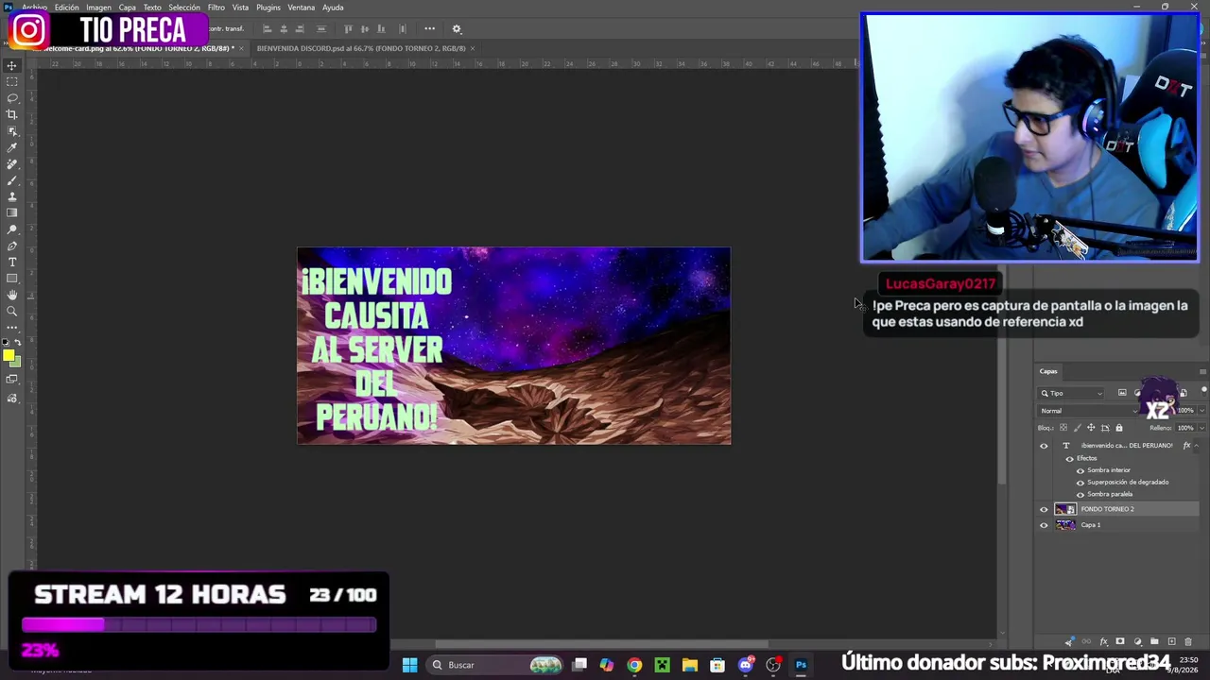Open the Relleno fill percentage dropdown

click(x=1201, y=428)
